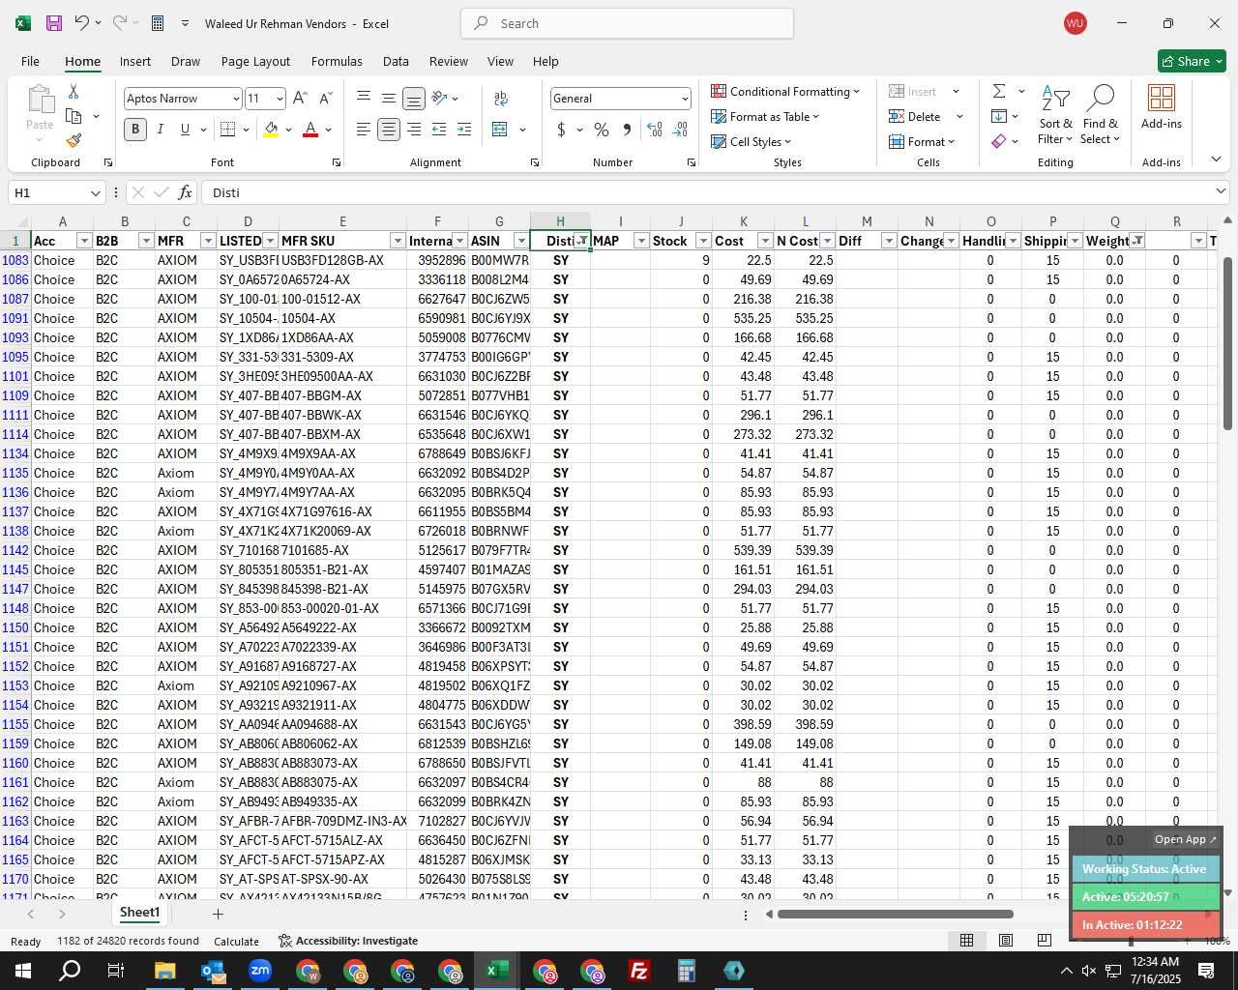Open the Review tab
Image resolution: width=1238 pixels, height=990 pixels.
[449, 61]
